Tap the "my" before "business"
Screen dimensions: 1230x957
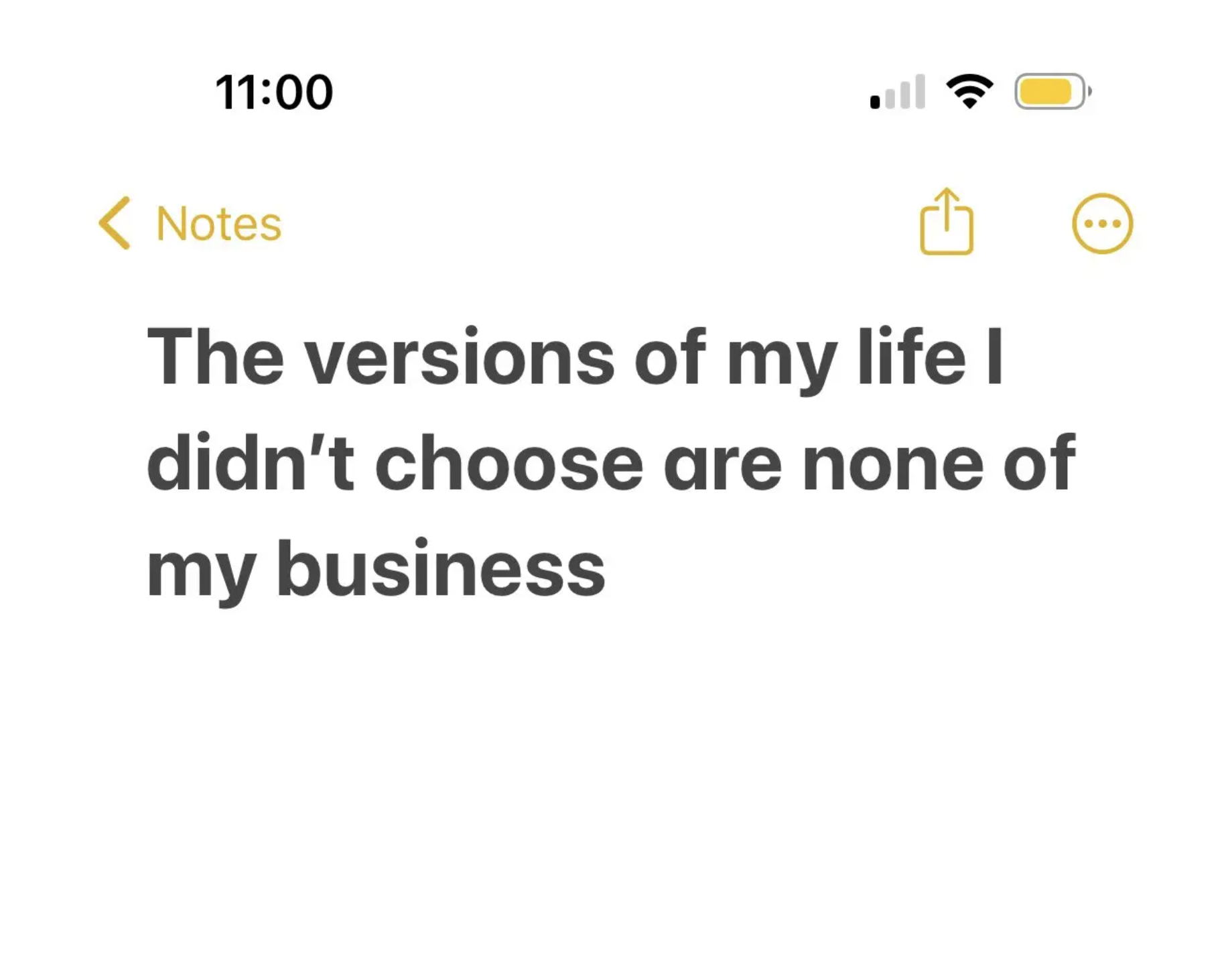click(200, 572)
